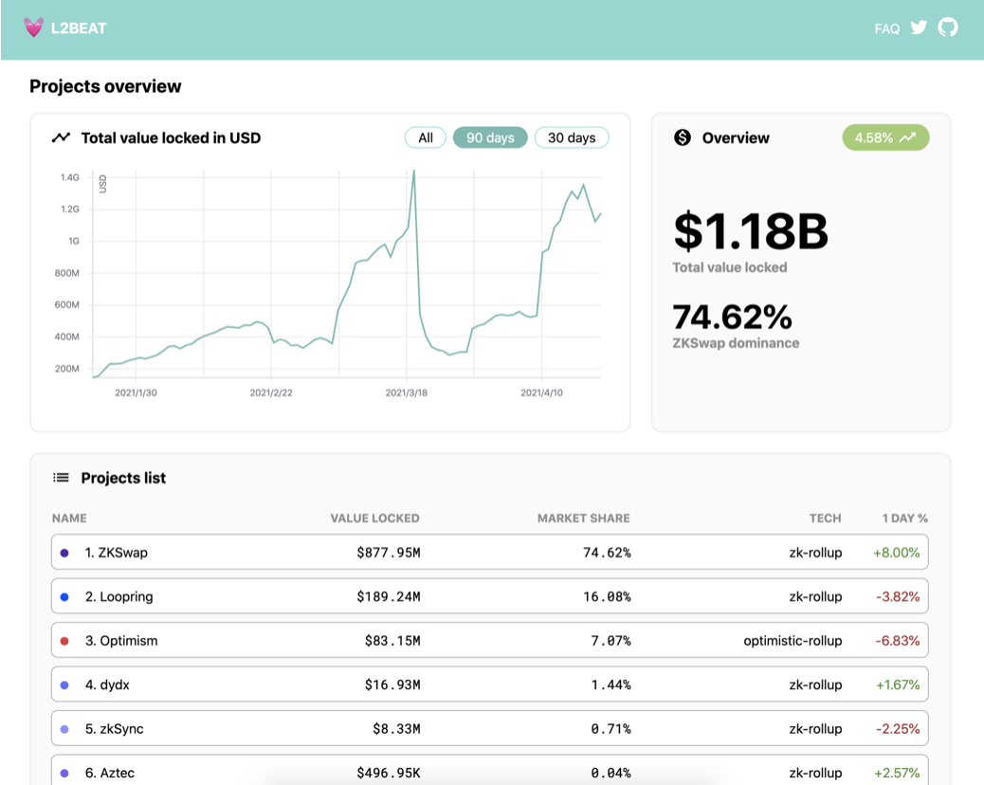The height and width of the screenshot is (785, 984).
Task: Click the chart line icon beside Total value locked
Action: [x=61, y=137]
